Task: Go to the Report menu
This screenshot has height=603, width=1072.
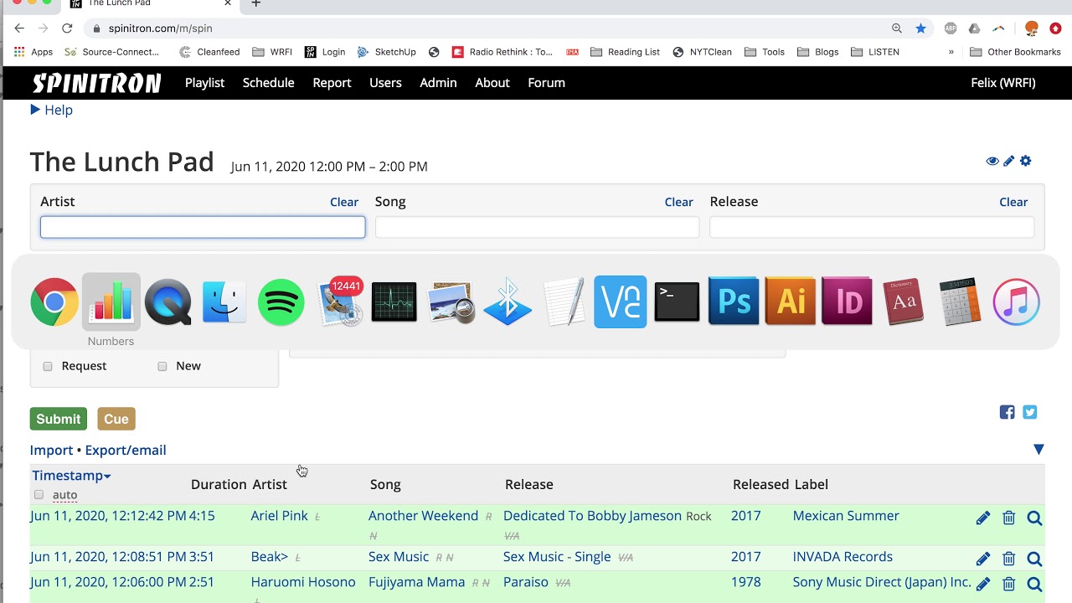Action: point(332,83)
